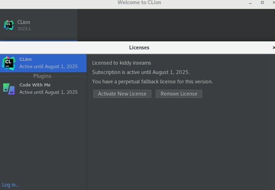Click Remove License button
This screenshot has height=190, width=275.
point(179,94)
